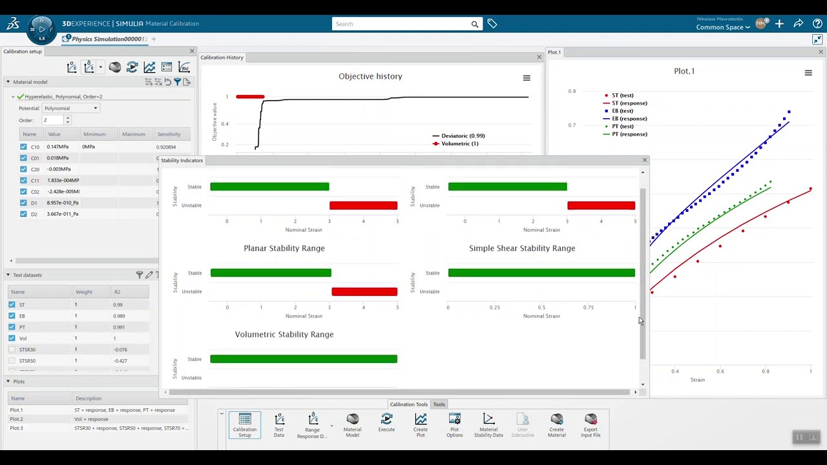Select the Calibration setup panel tab
Image resolution: width=827 pixels, height=465 pixels.
pos(22,52)
